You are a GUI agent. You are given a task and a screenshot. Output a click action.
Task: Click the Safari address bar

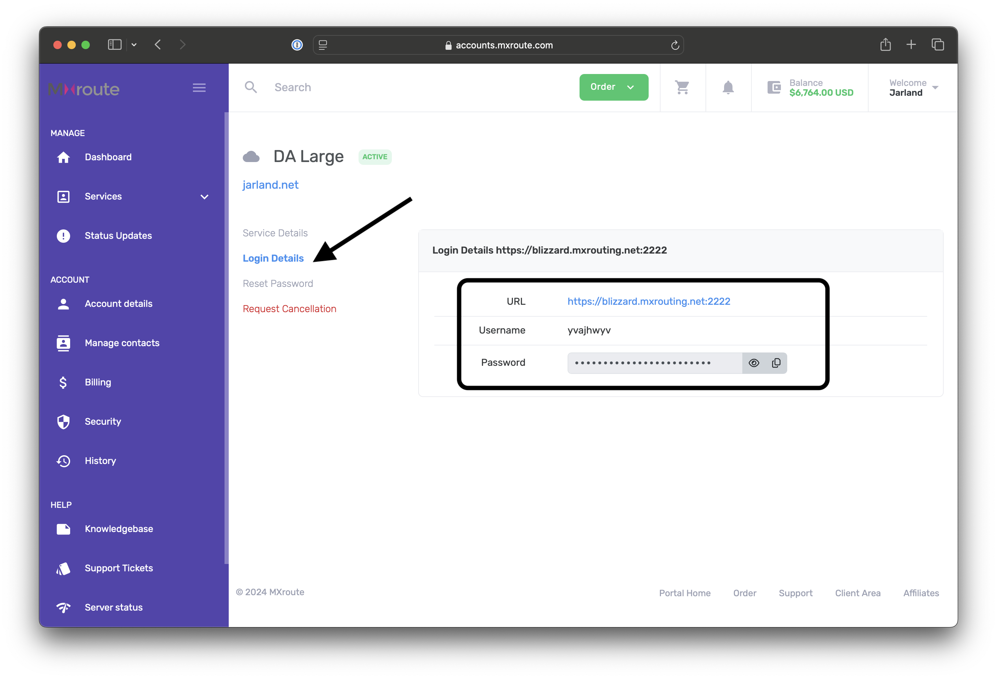[x=498, y=45]
